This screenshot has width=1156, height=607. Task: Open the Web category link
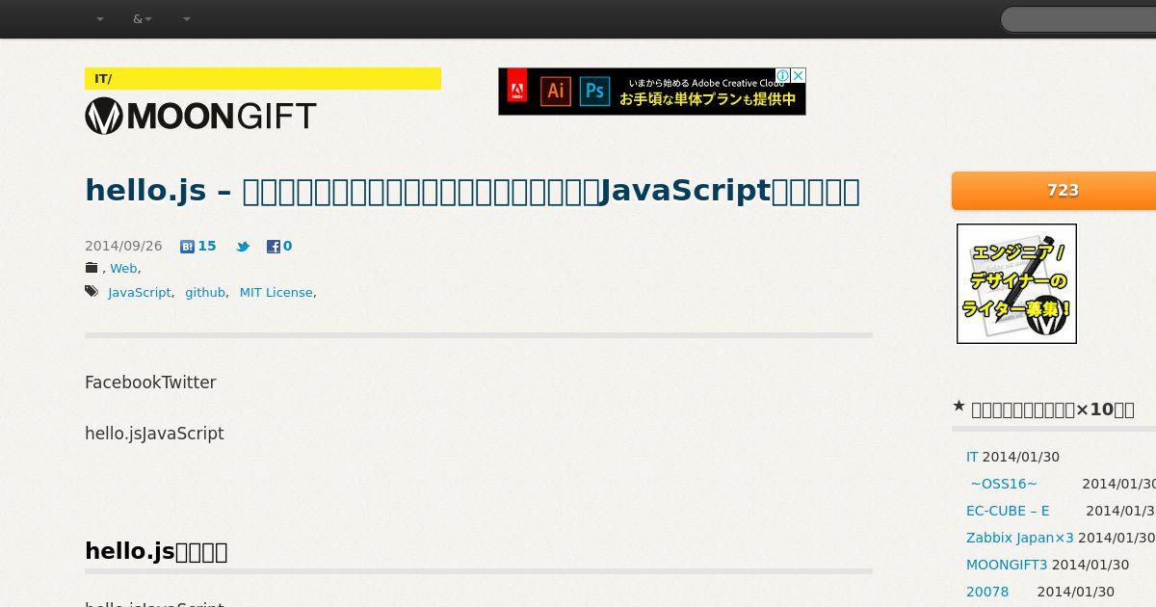click(x=123, y=269)
